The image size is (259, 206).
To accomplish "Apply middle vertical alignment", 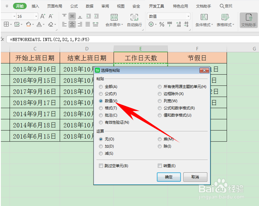I will tap(72, 16).
